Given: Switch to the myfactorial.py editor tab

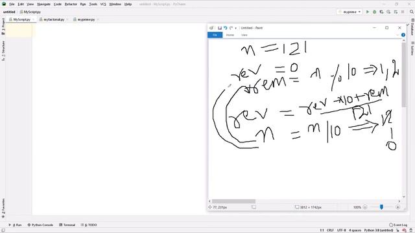Looking at the screenshot, I should (x=54, y=19).
